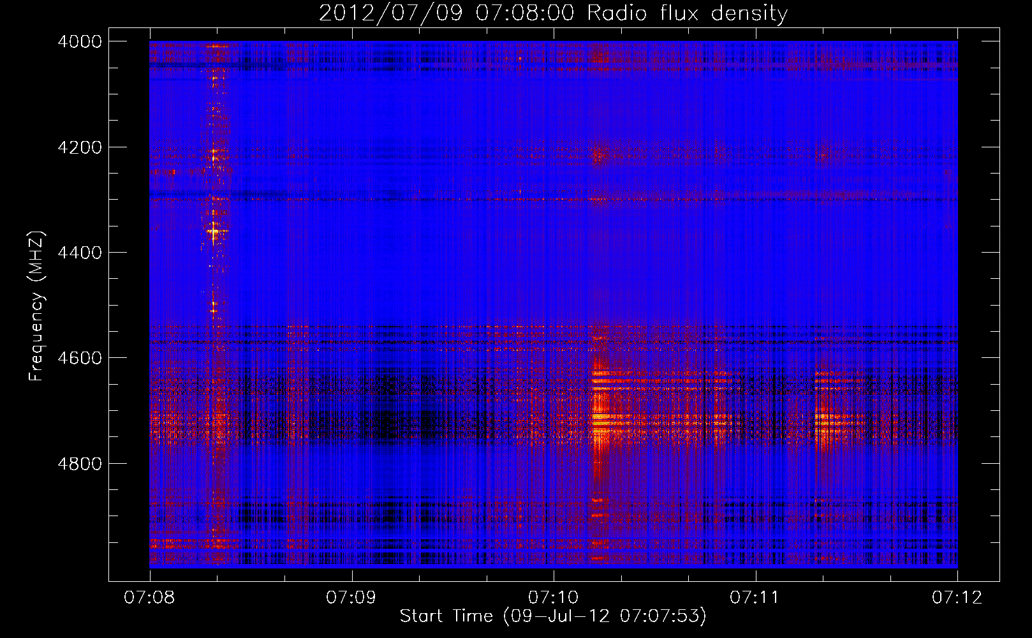Click the 07:08 time tick label

click(150, 598)
